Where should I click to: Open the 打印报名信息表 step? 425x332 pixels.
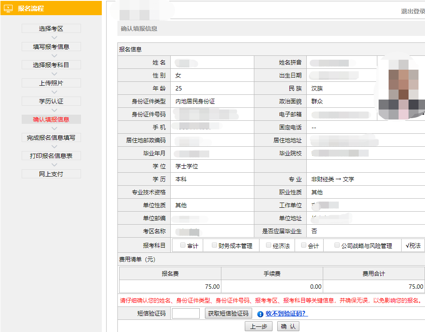51,156
